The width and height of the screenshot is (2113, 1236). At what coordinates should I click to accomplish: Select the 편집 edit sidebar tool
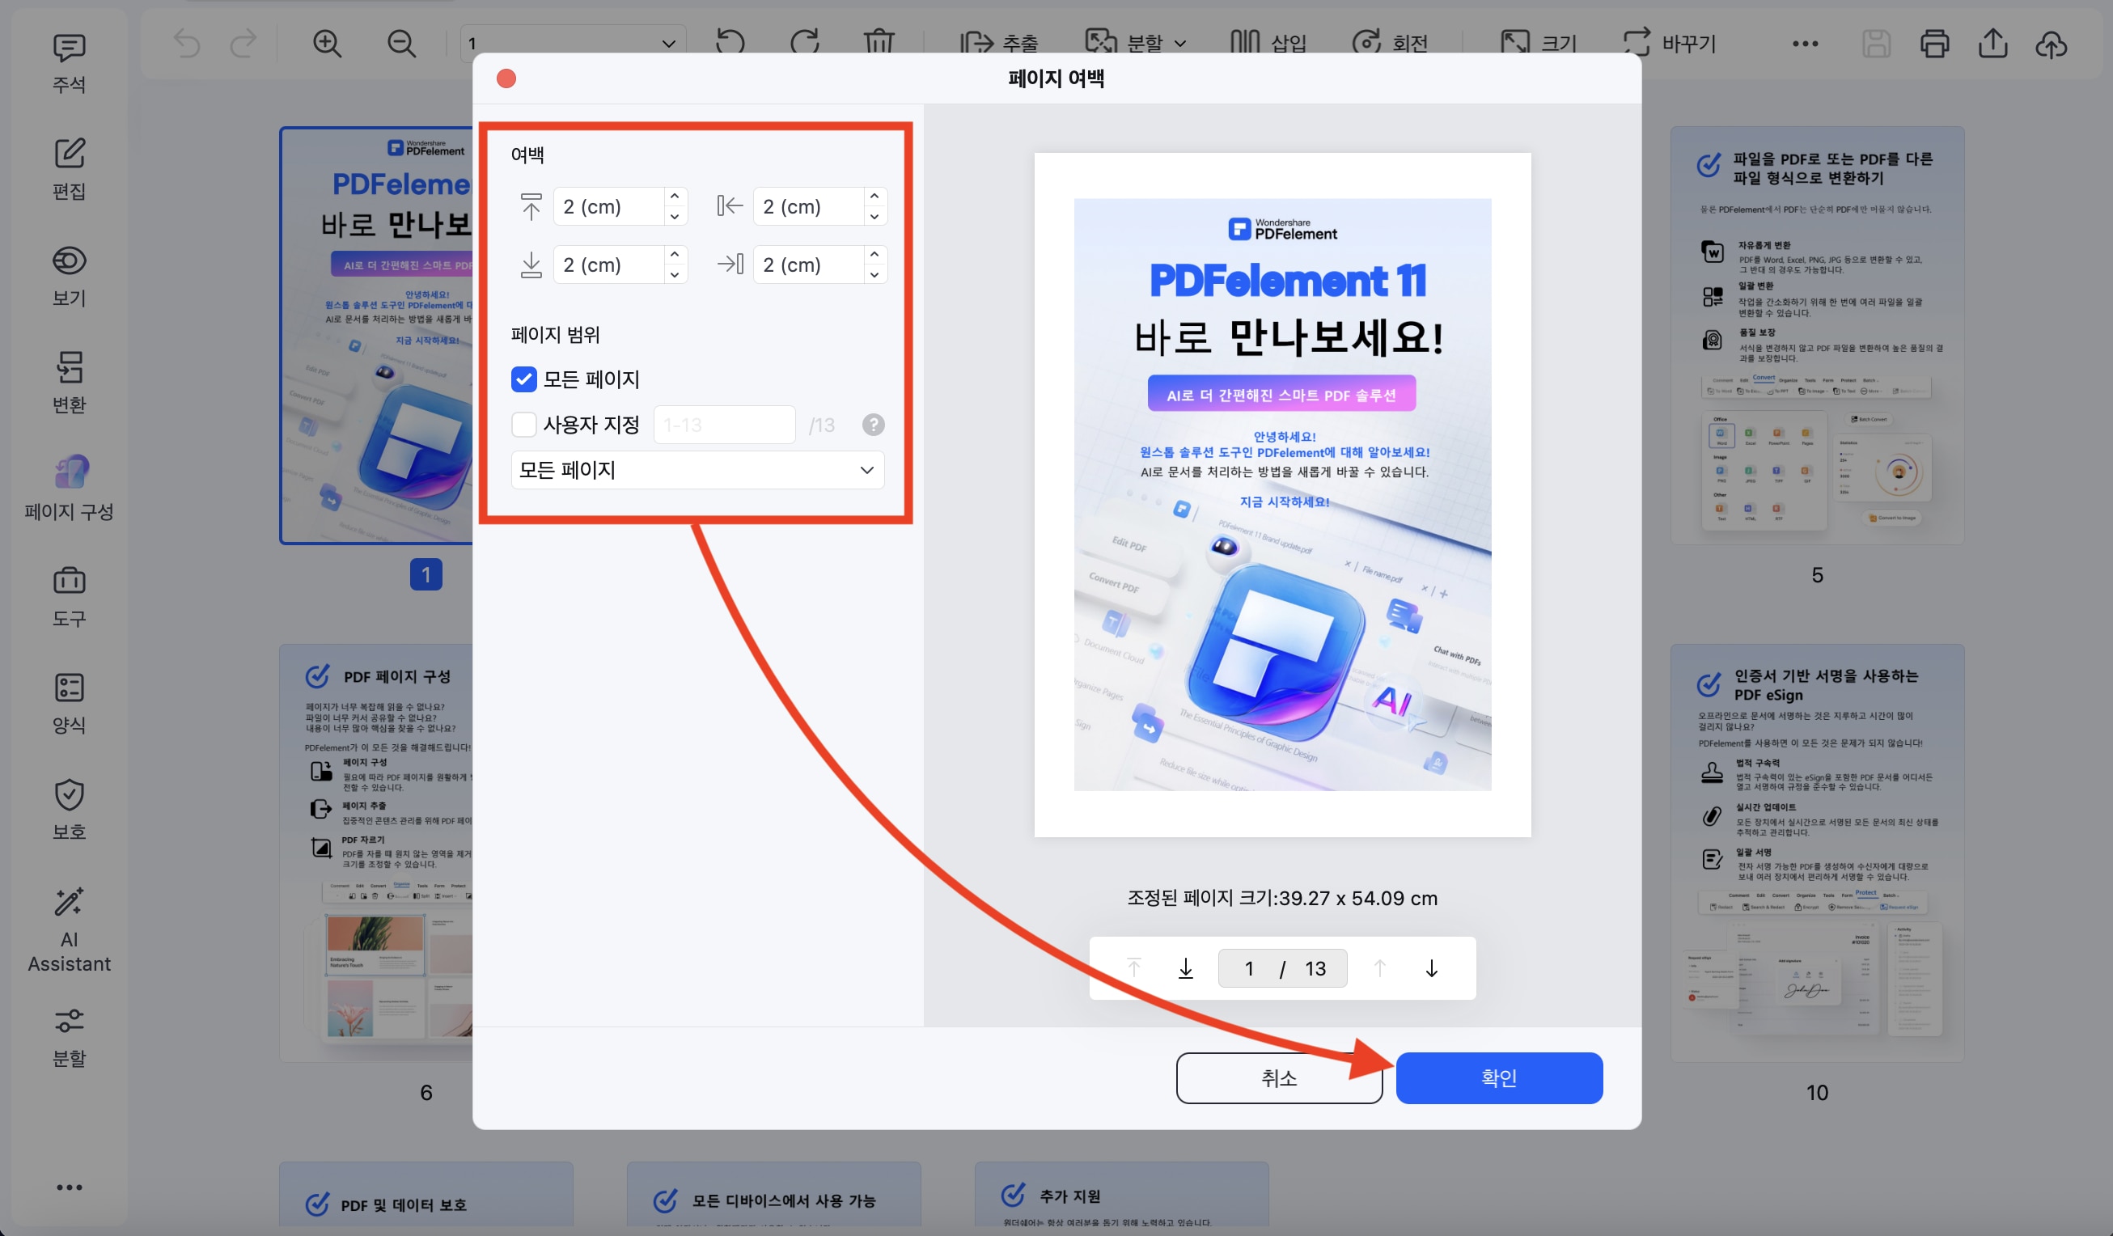[x=69, y=167]
